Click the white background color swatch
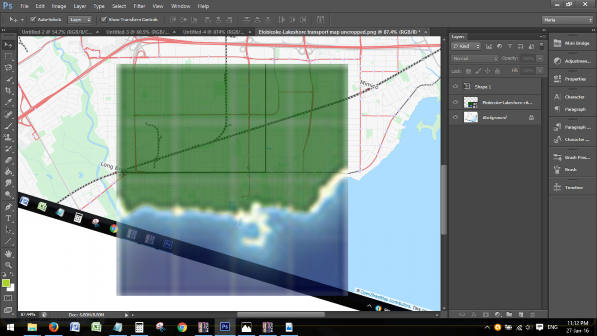Viewport: 597px width, 336px height. point(13,288)
